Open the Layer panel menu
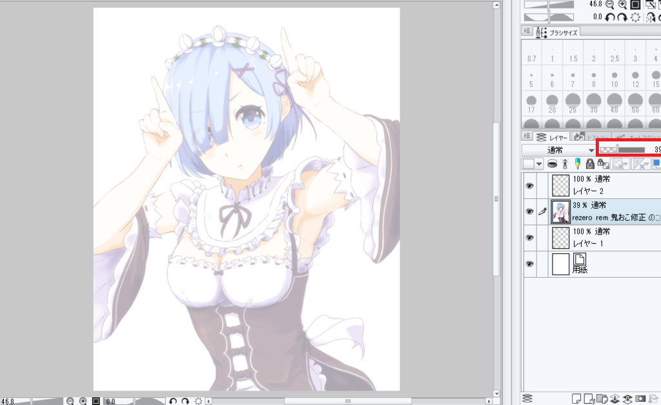 (x=527, y=136)
